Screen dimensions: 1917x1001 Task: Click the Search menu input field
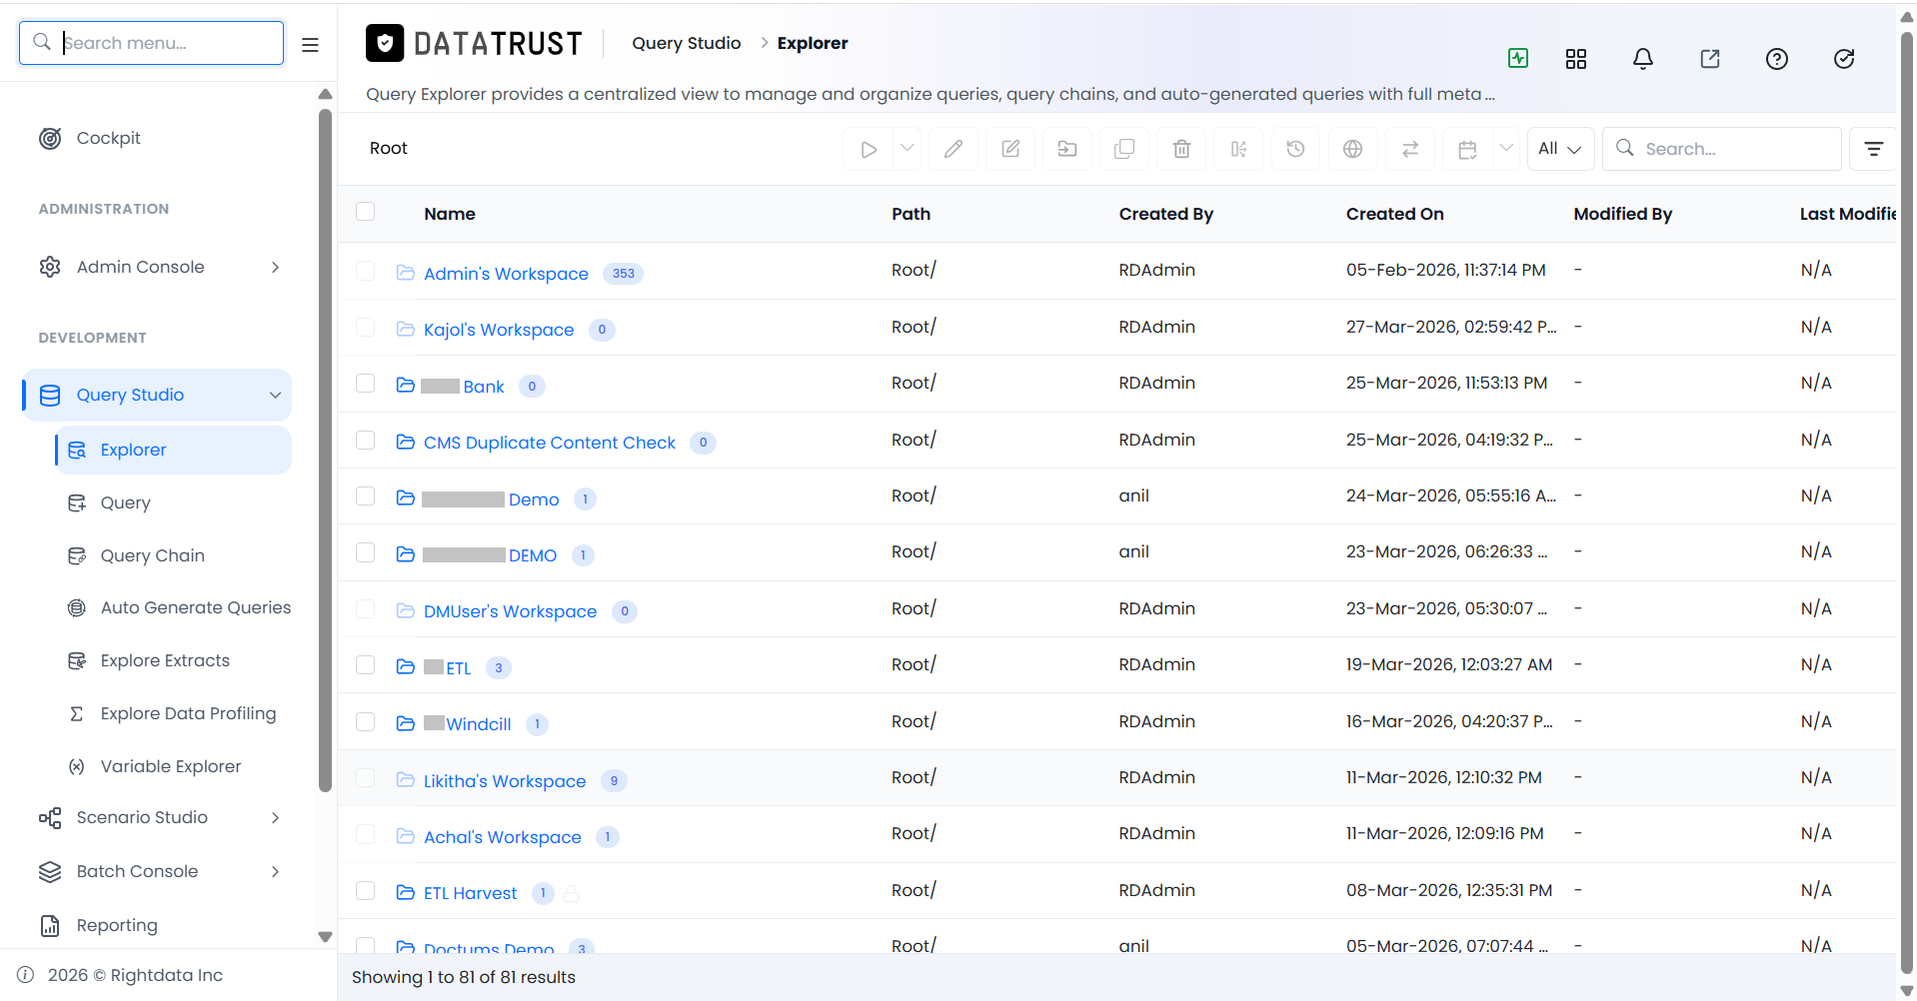coord(152,43)
